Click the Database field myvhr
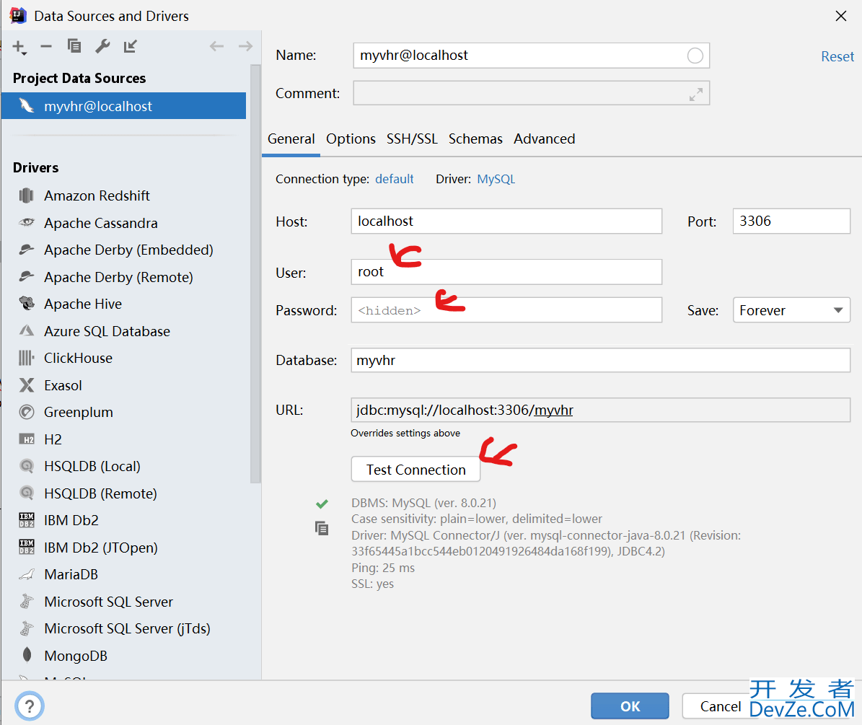Viewport: 862px width, 725px height. pos(600,360)
